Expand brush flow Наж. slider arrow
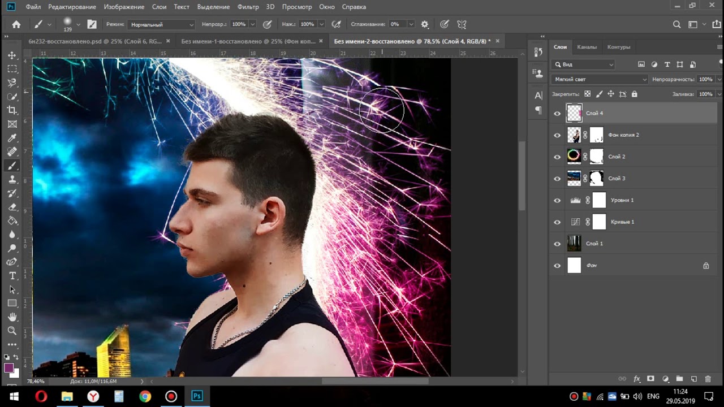This screenshot has height=407, width=724. (x=321, y=24)
